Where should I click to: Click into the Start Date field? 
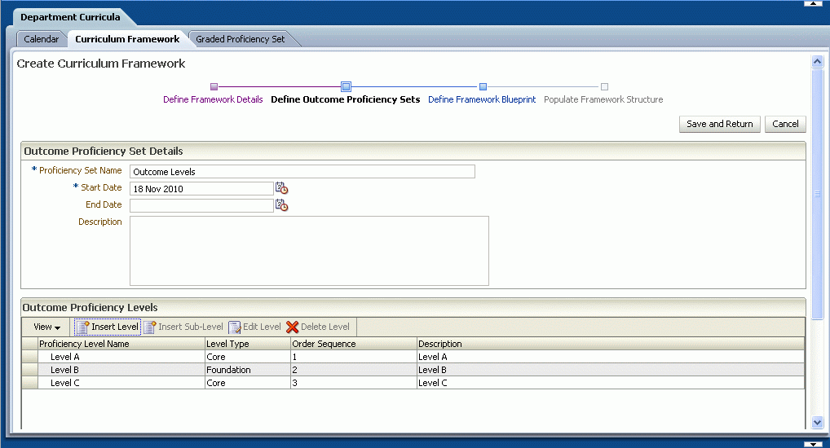pos(201,189)
